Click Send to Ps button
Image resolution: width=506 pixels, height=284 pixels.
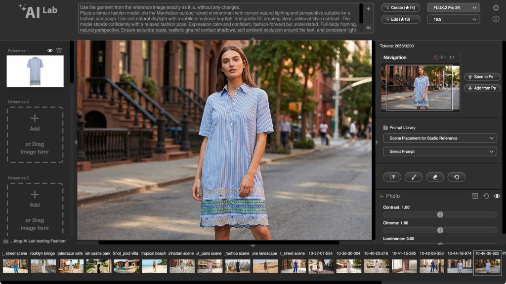tap(482, 77)
